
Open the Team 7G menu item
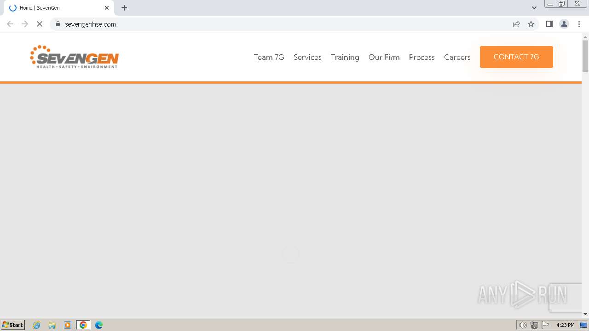(269, 57)
